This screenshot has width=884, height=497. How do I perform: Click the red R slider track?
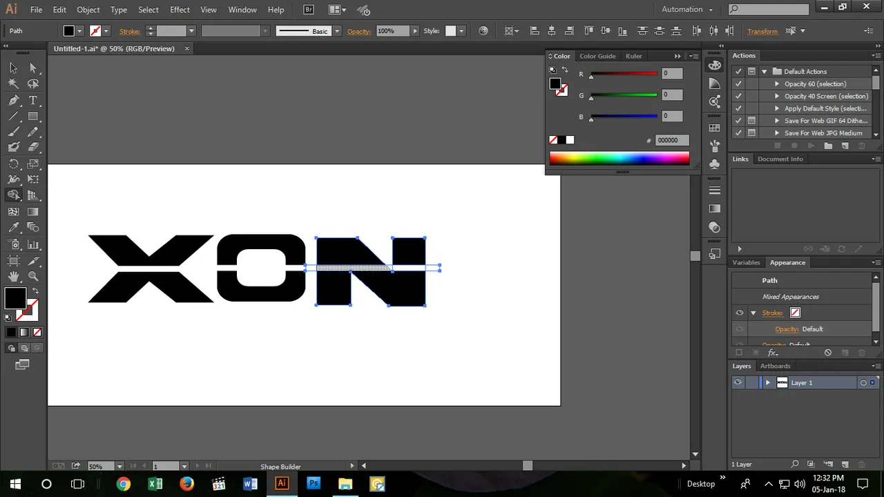(x=624, y=74)
